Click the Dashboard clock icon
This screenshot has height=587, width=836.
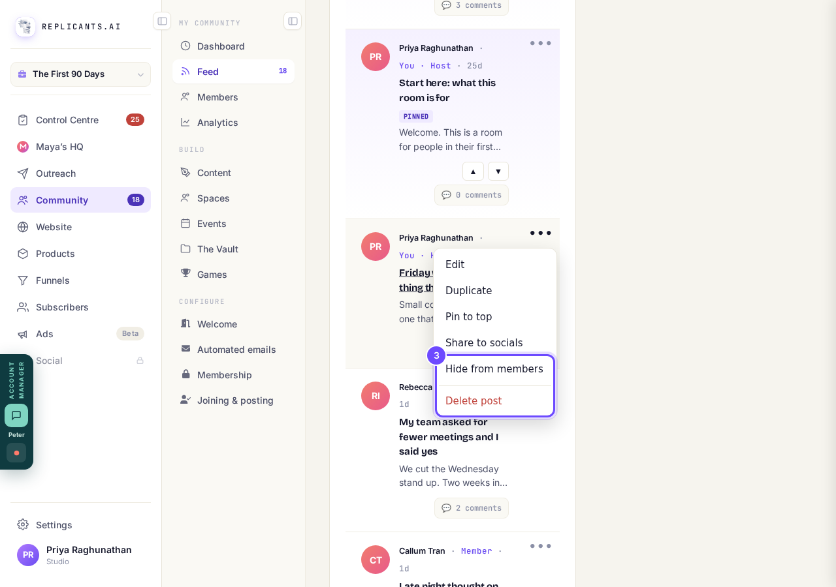pyautogui.click(x=185, y=46)
